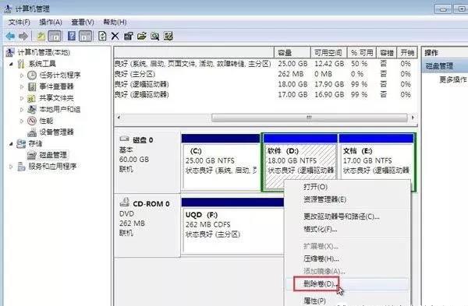Select 系统工具 in the tree
Viewport: 468px width, 306px height.
[x=42, y=64]
